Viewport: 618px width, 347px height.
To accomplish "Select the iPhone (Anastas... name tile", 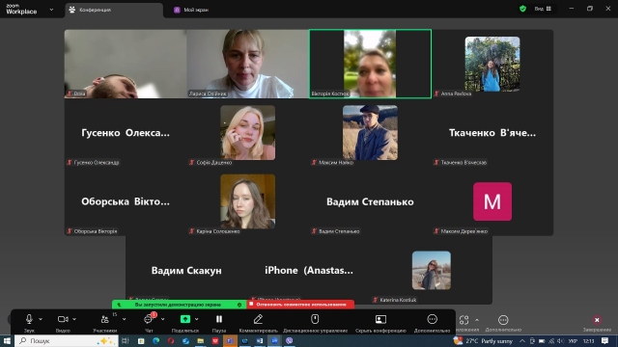I will (309, 270).
